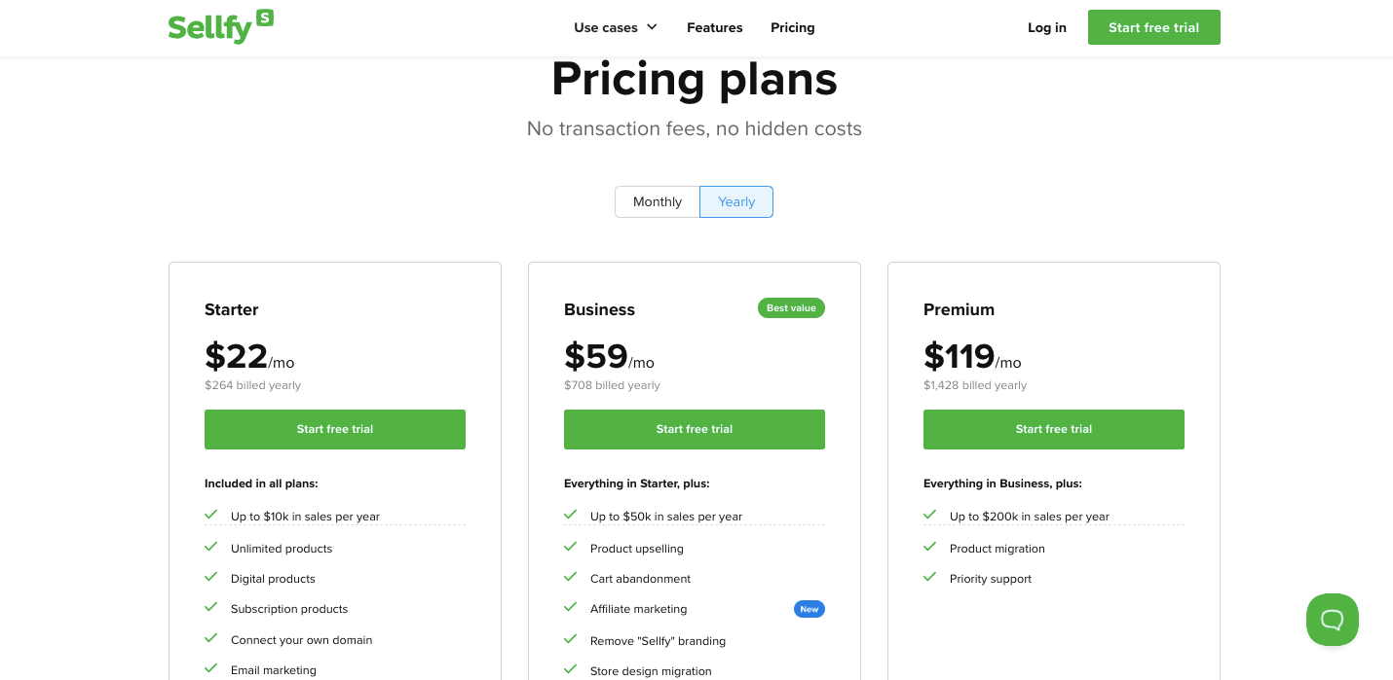Click checkmark beside Priority support

(929, 578)
